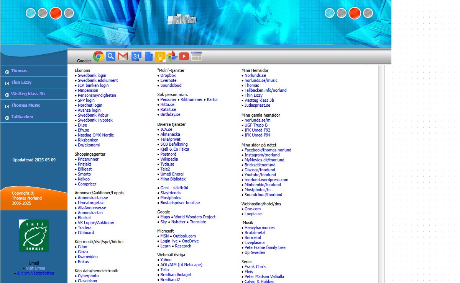Follow the Judaspriest.se link

tap(257, 106)
